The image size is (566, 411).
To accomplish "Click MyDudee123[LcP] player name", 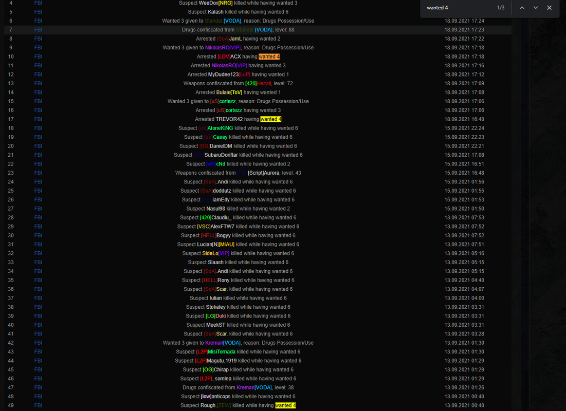I will coord(229,74).
